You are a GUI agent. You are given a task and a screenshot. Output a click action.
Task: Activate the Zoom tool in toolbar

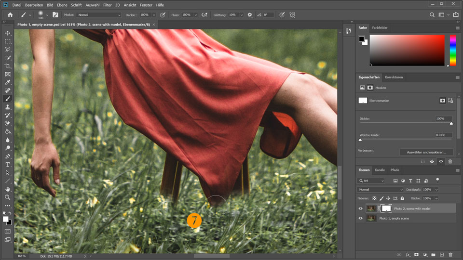(x=8, y=197)
